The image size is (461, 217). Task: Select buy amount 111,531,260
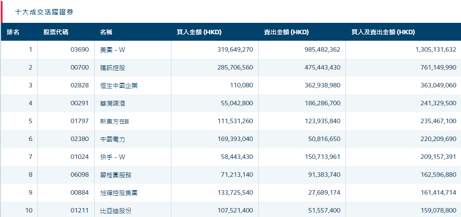[x=235, y=121]
